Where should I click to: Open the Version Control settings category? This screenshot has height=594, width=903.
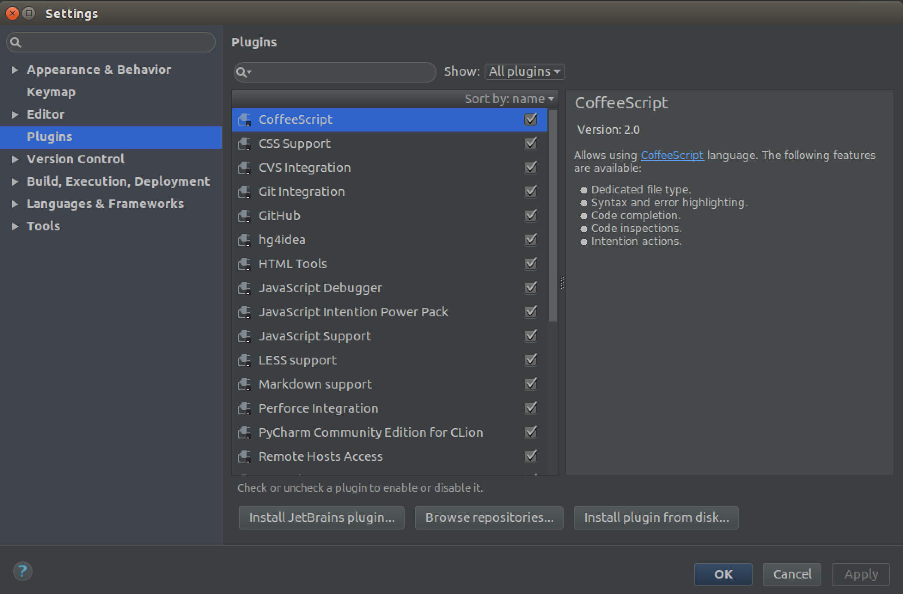pos(76,159)
